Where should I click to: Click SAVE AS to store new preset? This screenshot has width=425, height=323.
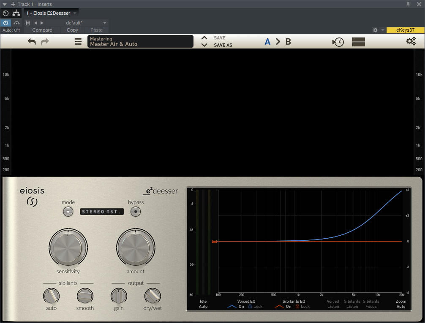(x=223, y=45)
